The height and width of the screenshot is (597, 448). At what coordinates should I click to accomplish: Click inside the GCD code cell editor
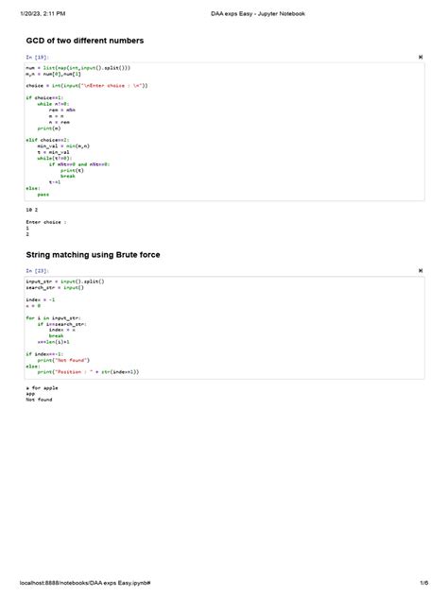tap(224, 131)
